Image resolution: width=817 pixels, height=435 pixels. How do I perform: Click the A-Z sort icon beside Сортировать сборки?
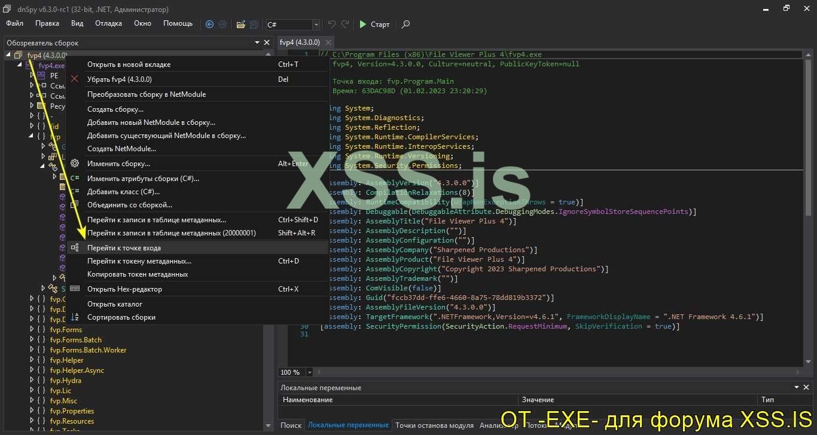pos(75,317)
